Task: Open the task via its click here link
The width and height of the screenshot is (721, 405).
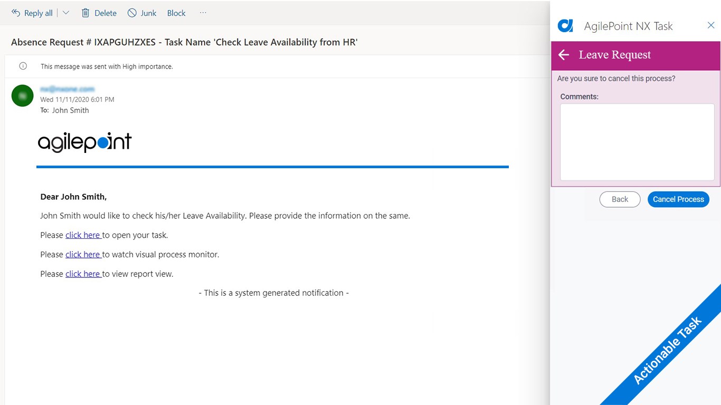Action: pos(83,235)
